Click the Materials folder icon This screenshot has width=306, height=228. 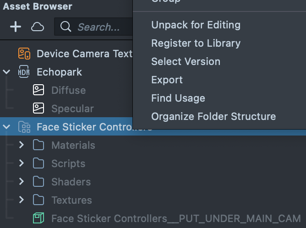click(38, 145)
